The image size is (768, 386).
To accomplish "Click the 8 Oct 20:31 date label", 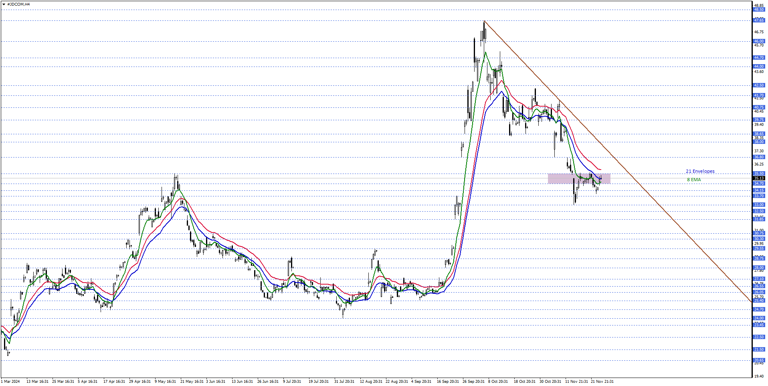I will [x=498, y=382].
